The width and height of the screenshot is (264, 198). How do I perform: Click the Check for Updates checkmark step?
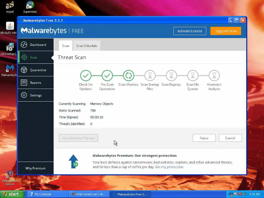click(x=86, y=76)
